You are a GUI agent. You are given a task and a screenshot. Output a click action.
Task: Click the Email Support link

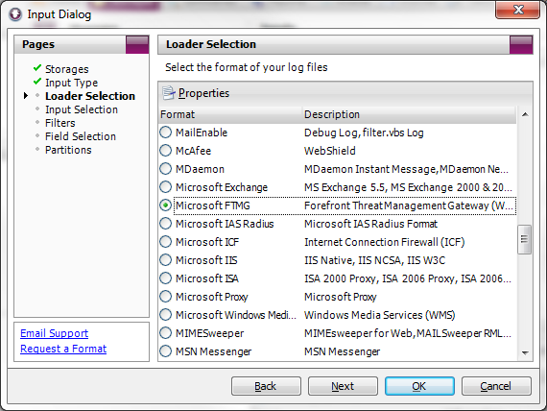point(54,333)
